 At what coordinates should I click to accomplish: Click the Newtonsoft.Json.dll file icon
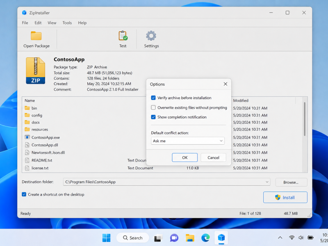[27, 152]
